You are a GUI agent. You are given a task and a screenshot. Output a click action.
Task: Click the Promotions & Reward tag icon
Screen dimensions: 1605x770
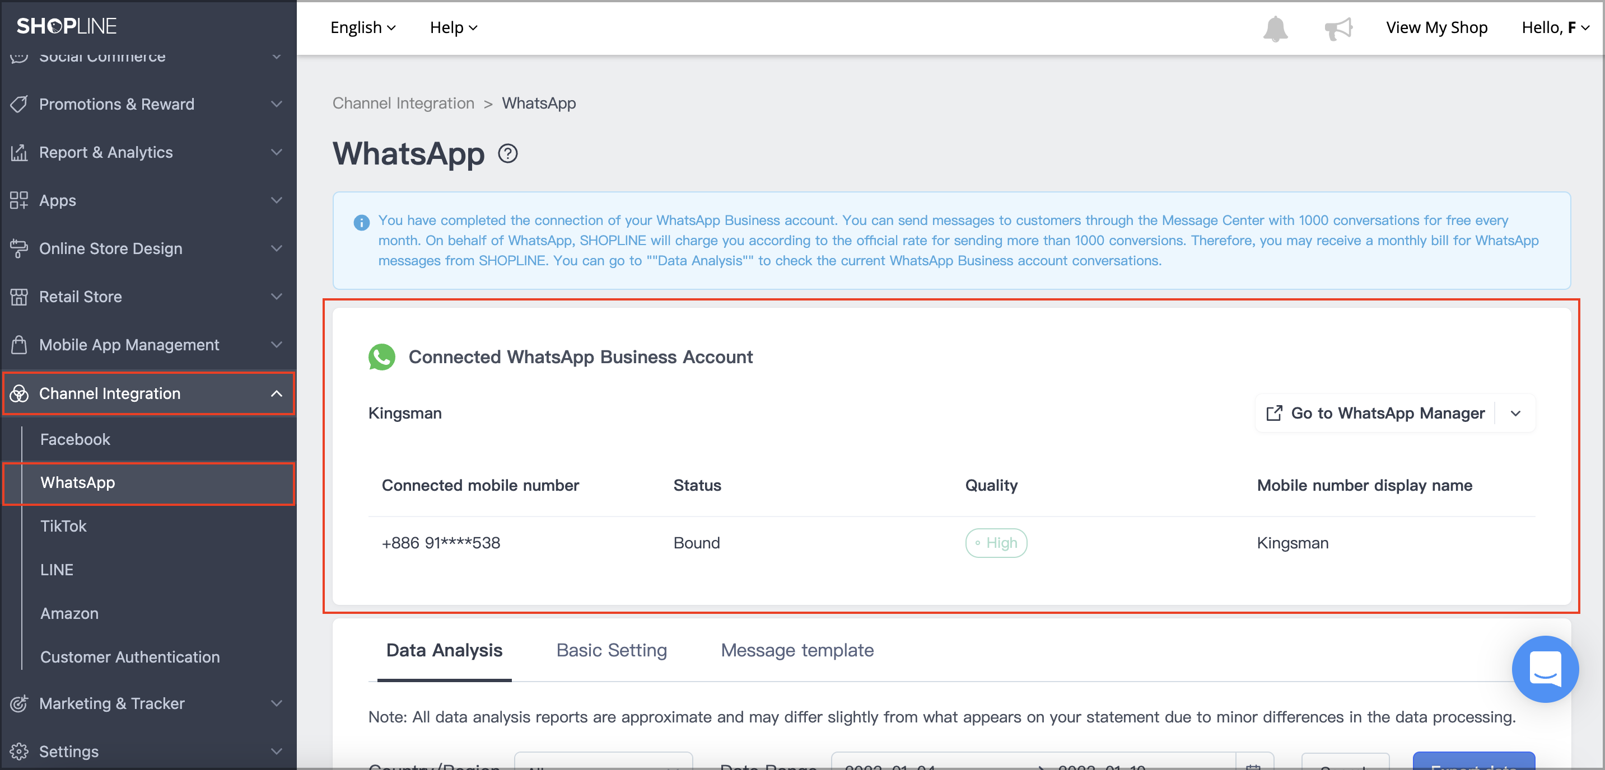(19, 104)
